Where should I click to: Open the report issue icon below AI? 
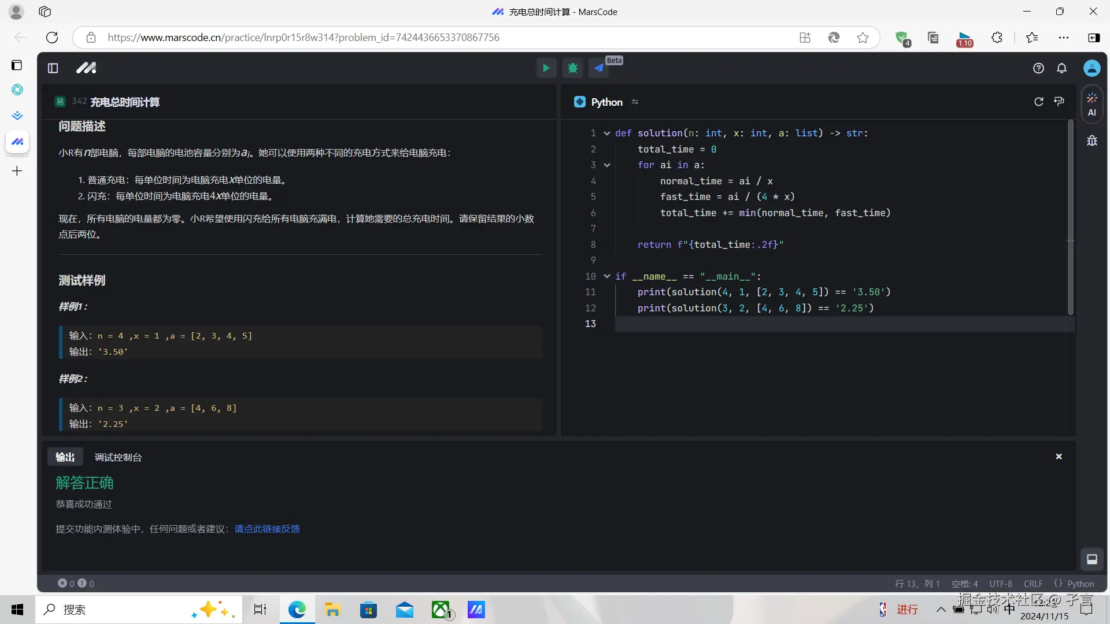1092,140
